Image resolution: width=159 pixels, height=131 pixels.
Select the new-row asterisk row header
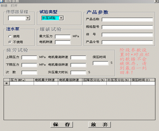point(6,83)
